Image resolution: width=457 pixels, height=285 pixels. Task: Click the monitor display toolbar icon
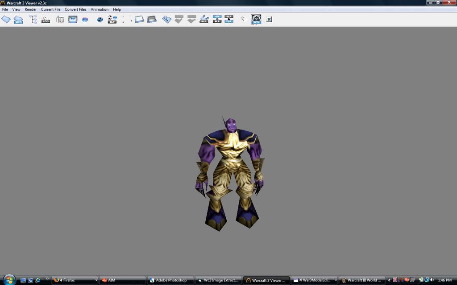(x=73, y=19)
